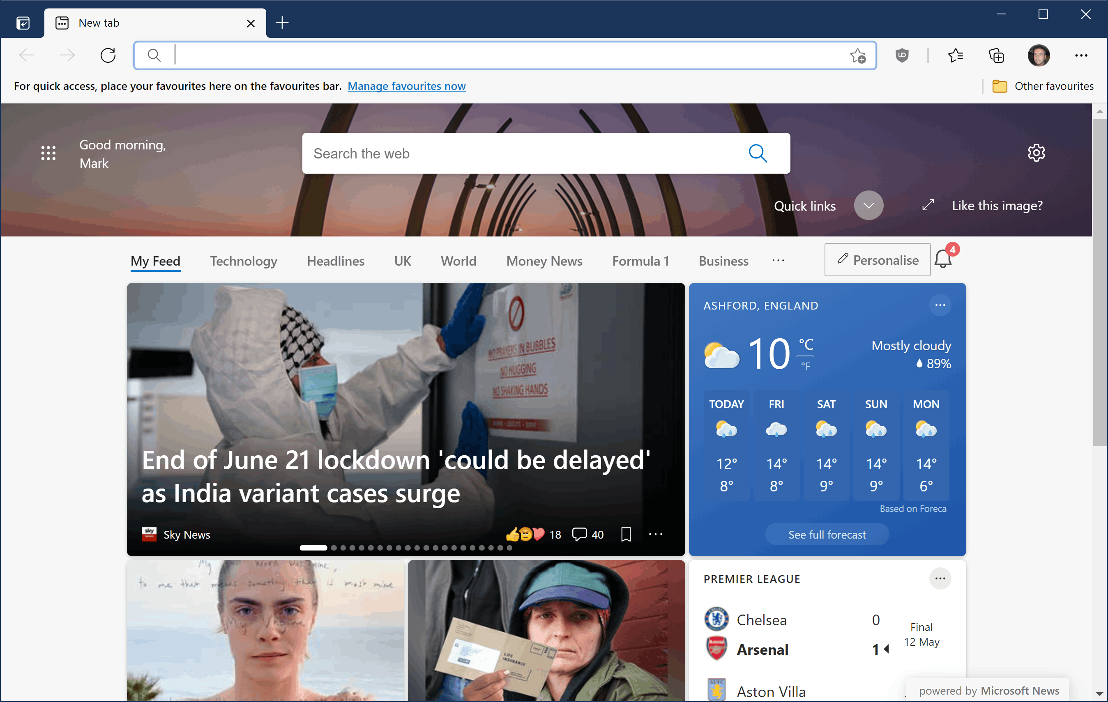Open the Collections toolbar icon
This screenshot has height=702, width=1108.
[x=996, y=56]
